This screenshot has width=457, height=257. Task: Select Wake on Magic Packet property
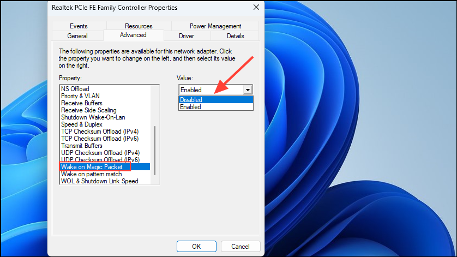105,167
